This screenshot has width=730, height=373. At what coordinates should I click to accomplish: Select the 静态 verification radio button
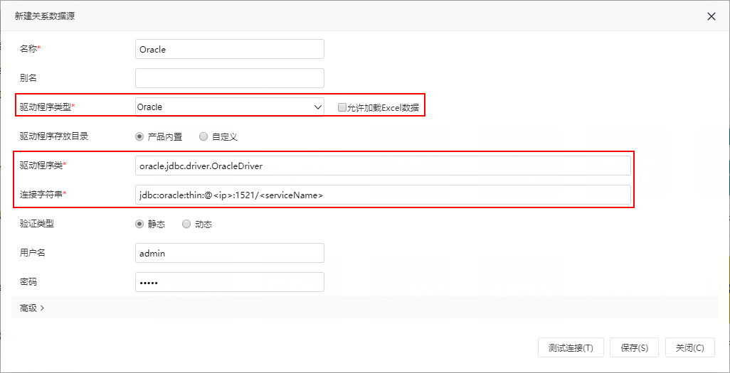pos(139,225)
